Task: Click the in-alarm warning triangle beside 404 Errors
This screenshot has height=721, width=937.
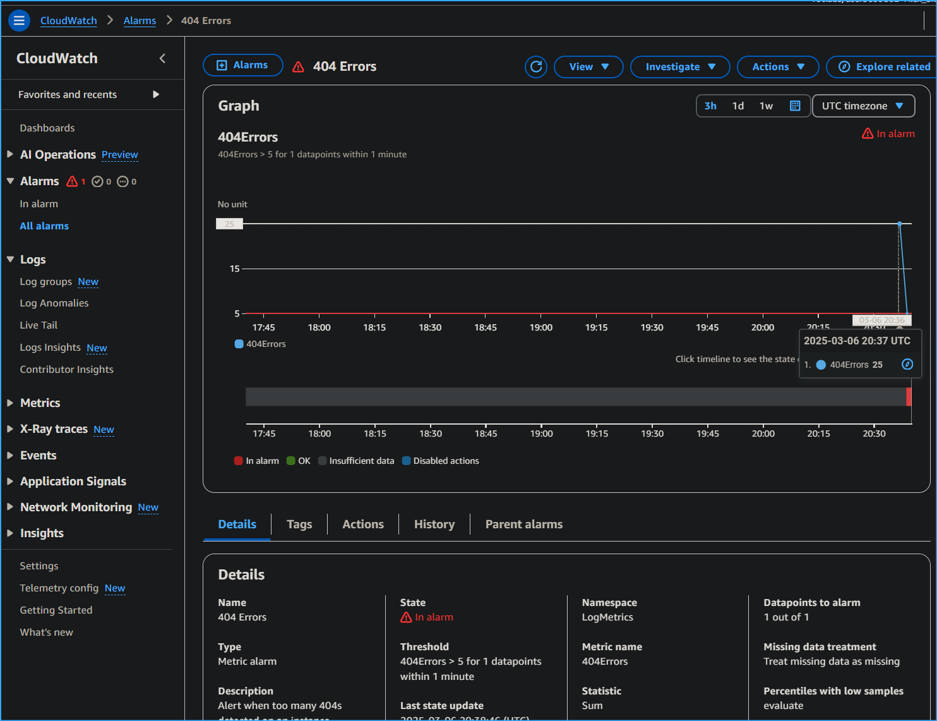Action: [x=297, y=66]
